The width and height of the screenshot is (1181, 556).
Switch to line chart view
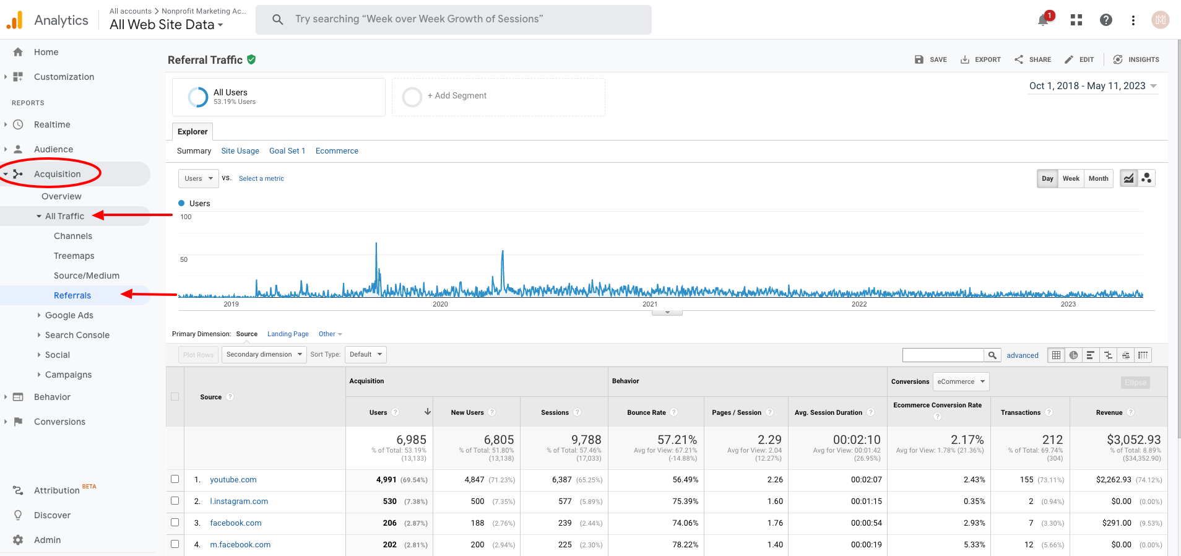pos(1129,178)
